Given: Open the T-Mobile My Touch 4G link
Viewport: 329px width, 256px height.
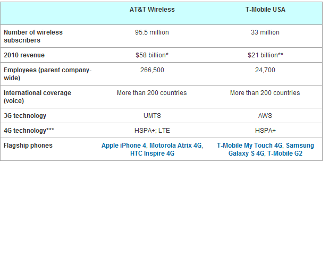Looking at the screenshot, I should [x=250, y=146].
